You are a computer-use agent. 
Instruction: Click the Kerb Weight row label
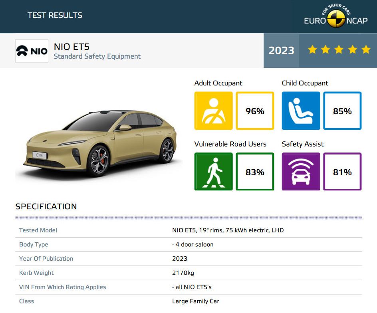point(36,273)
